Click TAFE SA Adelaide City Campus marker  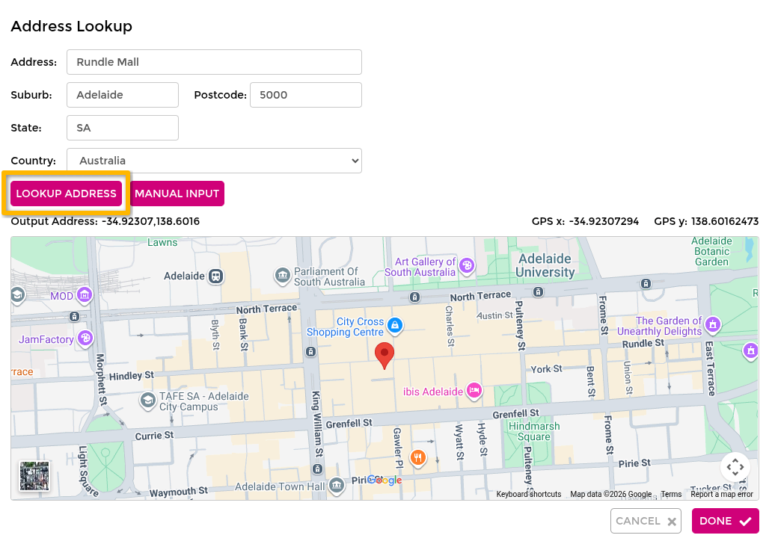coord(147,401)
